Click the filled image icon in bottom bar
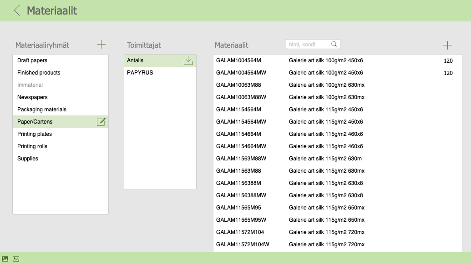 pos(5,259)
